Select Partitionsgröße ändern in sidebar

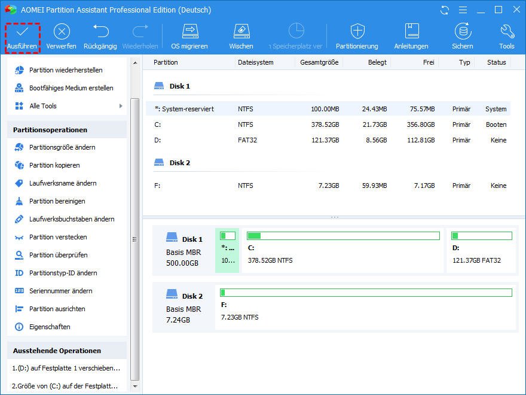click(x=62, y=147)
